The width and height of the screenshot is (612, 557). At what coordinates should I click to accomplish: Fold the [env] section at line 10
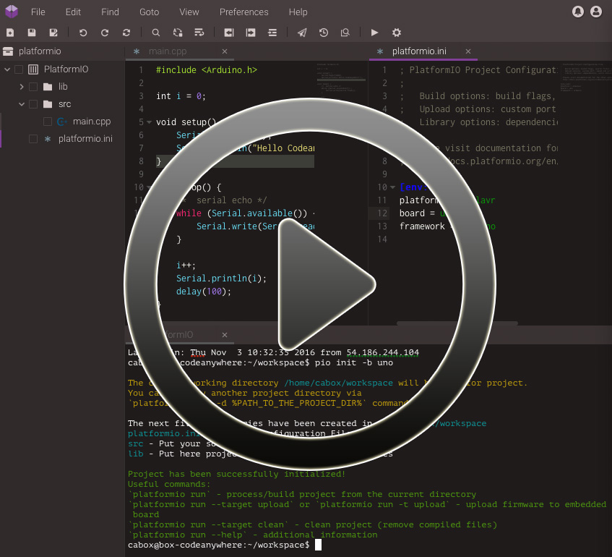click(x=392, y=187)
